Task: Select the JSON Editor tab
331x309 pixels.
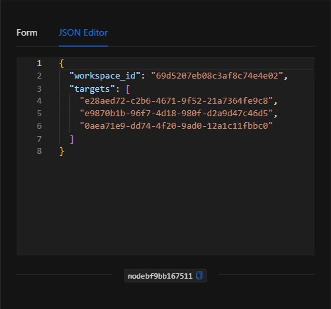Action: coord(83,33)
